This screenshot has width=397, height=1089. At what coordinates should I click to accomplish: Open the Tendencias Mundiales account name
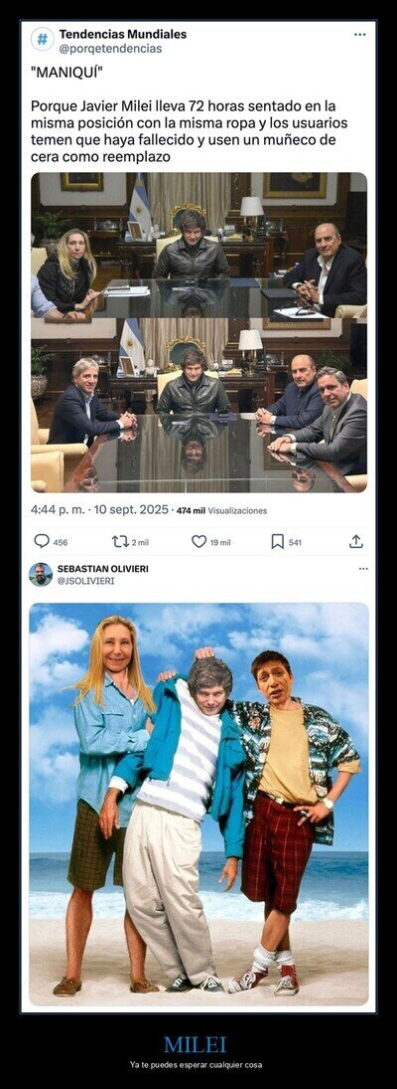(x=123, y=34)
